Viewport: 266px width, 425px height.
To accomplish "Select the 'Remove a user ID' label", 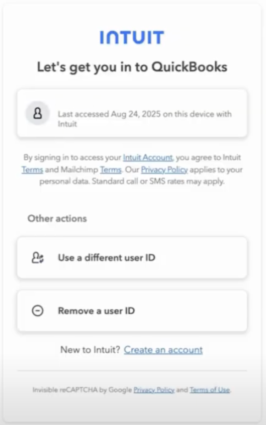I will [x=96, y=311].
